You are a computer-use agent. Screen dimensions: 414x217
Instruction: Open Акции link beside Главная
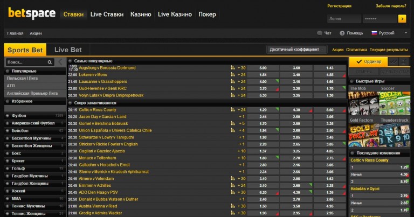[36, 33]
